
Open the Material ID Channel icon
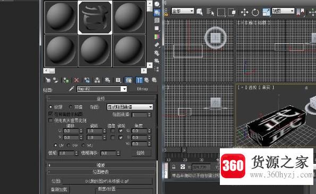point(118,80)
